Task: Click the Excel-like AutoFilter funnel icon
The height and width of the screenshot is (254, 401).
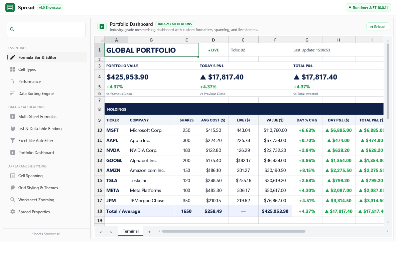Action: tap(13, 141)
